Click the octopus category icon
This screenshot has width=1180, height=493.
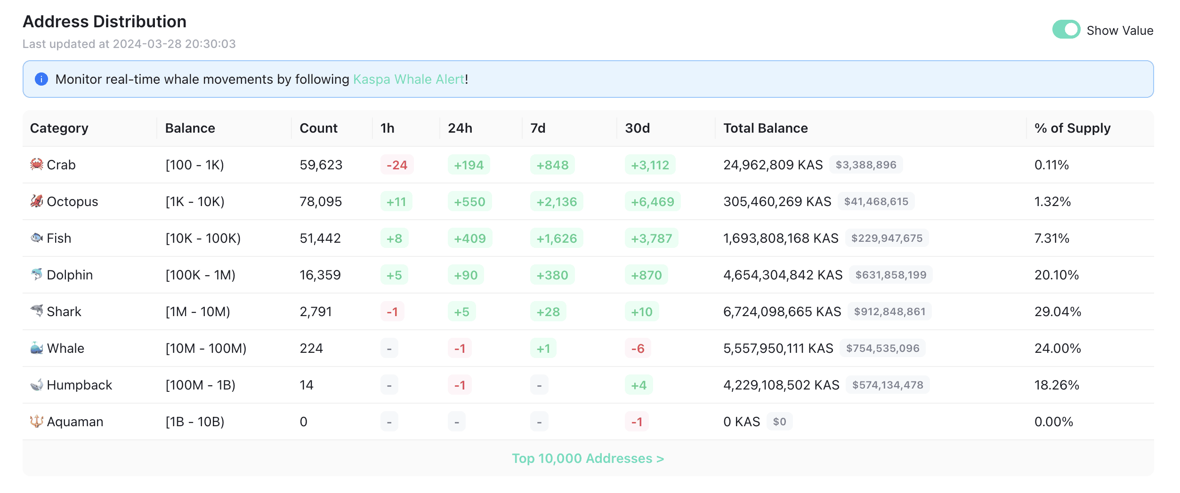(x=37, y=201)
